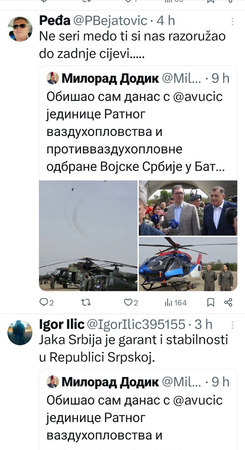Open three-dot menu on Peđa's tweet
Screen dimensions: 245x450
[233, 21]
